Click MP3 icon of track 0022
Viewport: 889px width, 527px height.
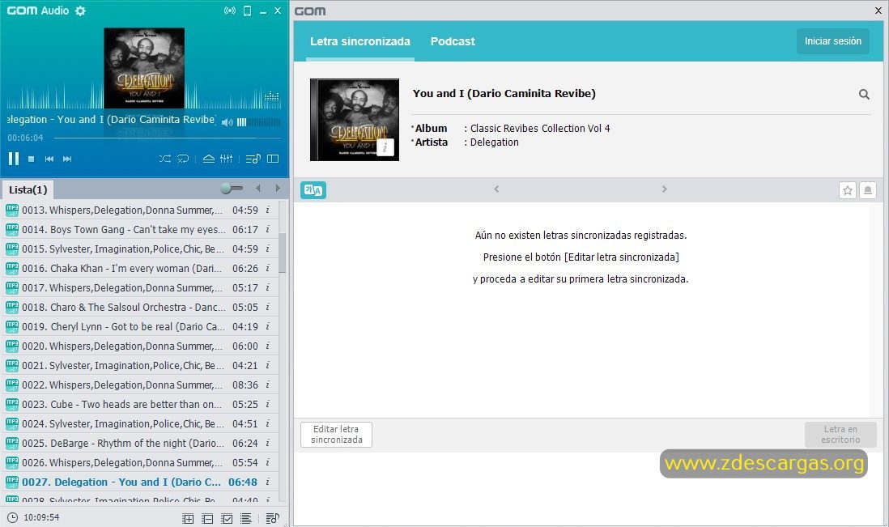(x=12, y=385)
